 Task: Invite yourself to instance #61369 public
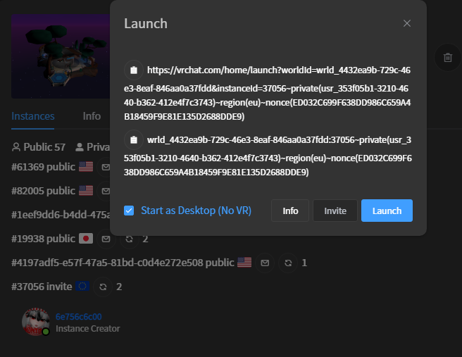[x=105, y=167]
